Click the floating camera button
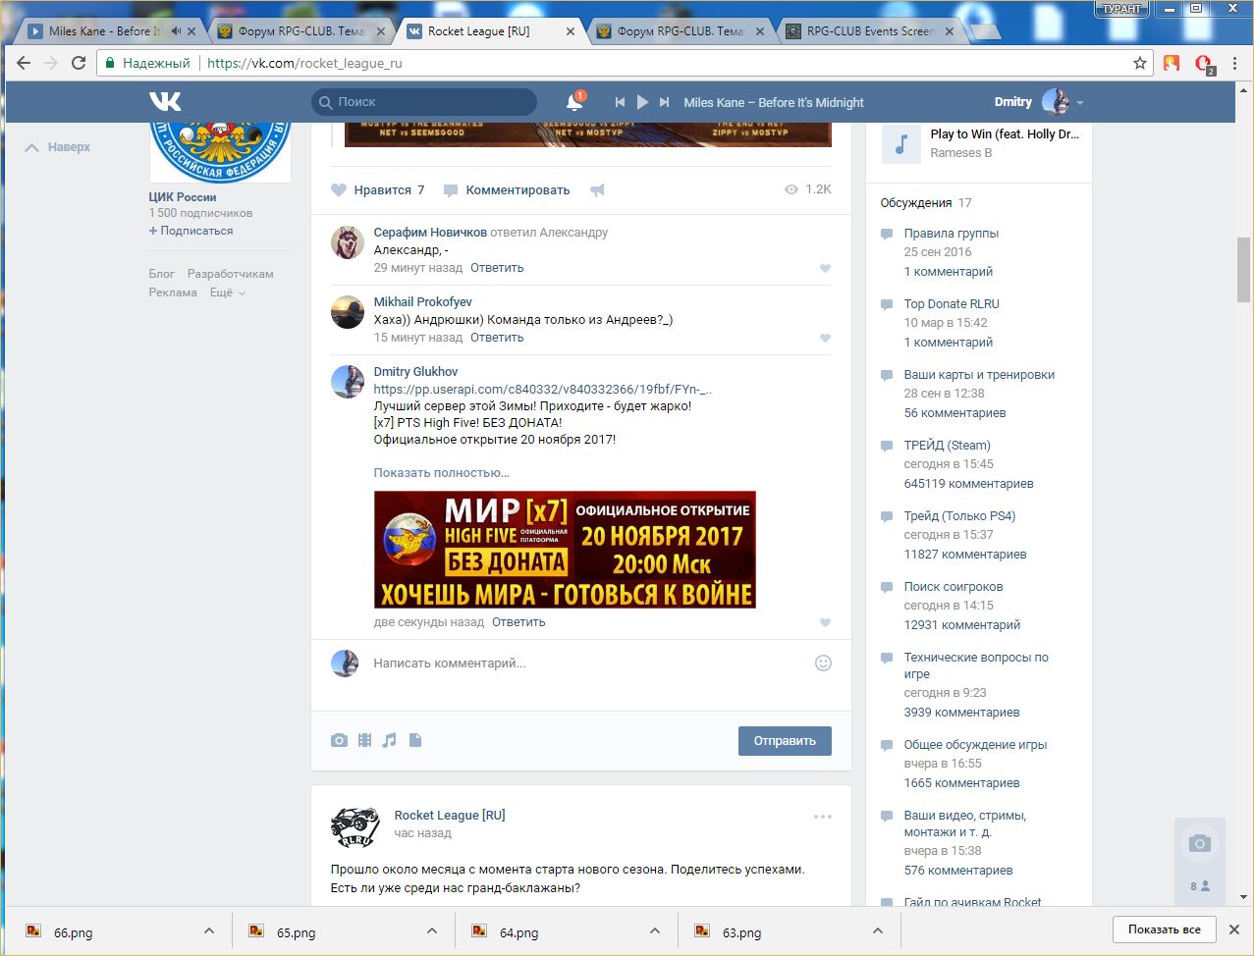The image size is (1254, 956). (1199, 843)
